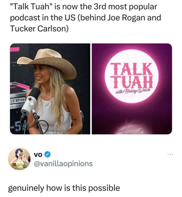
Task: Click the blue verified badge beside vo
Action: 48,155
